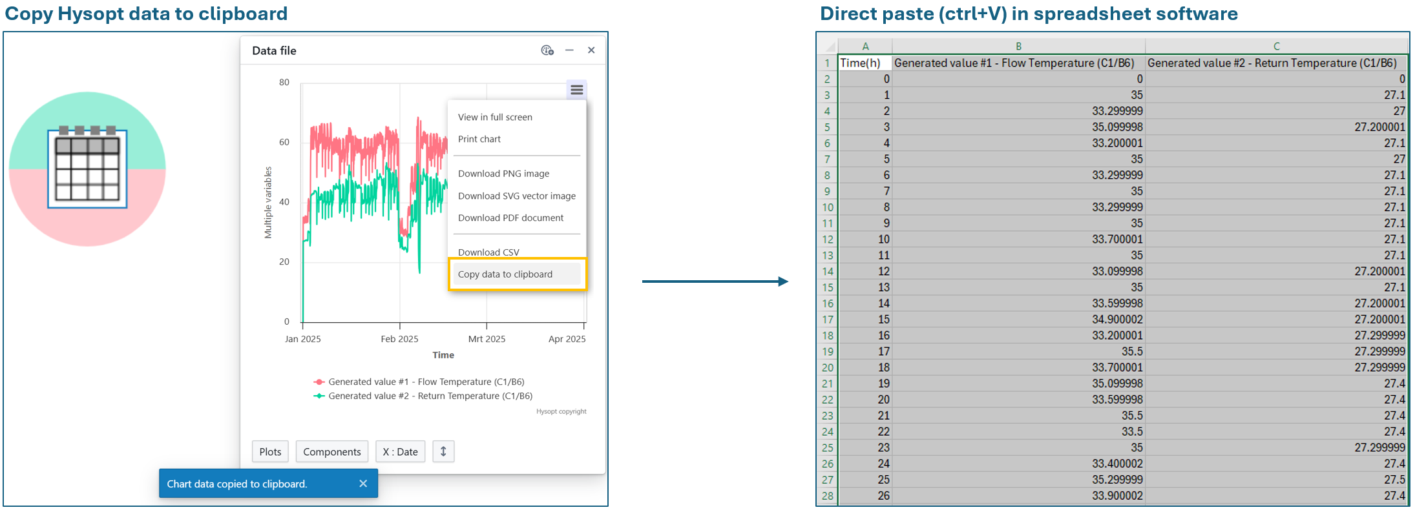1415x512 pixels.
Task: Select Copy data to clipboard
Action: [505, 274]
